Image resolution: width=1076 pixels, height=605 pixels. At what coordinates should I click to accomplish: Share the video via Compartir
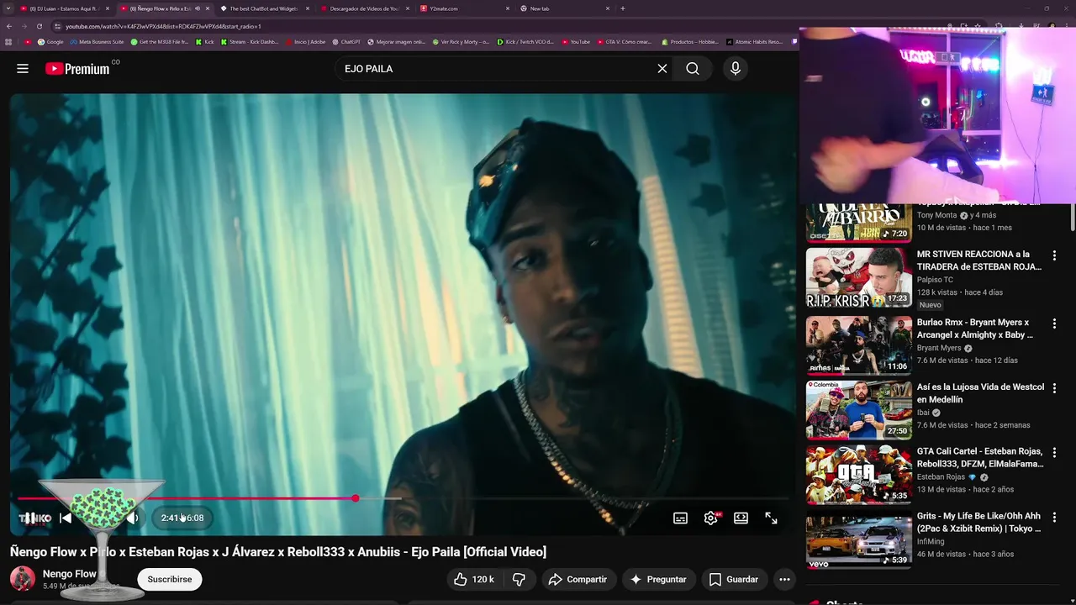(x=578, y=579)
